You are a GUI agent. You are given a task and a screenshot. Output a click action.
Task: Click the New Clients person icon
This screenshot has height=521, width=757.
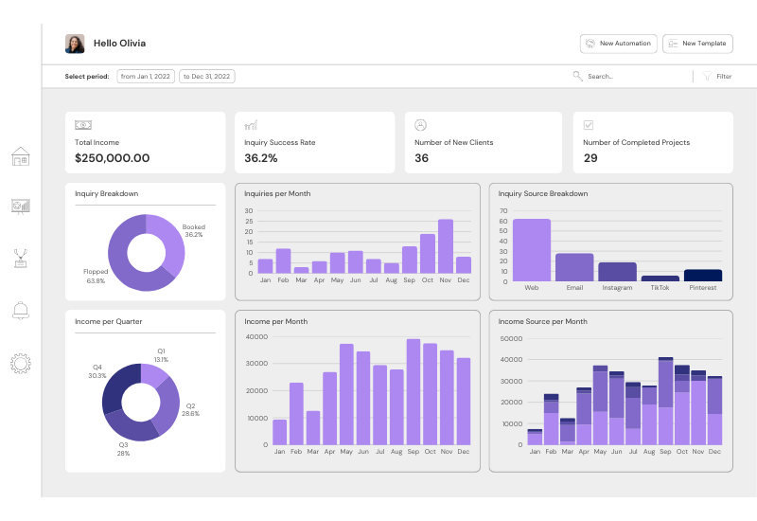coord(420,125)
